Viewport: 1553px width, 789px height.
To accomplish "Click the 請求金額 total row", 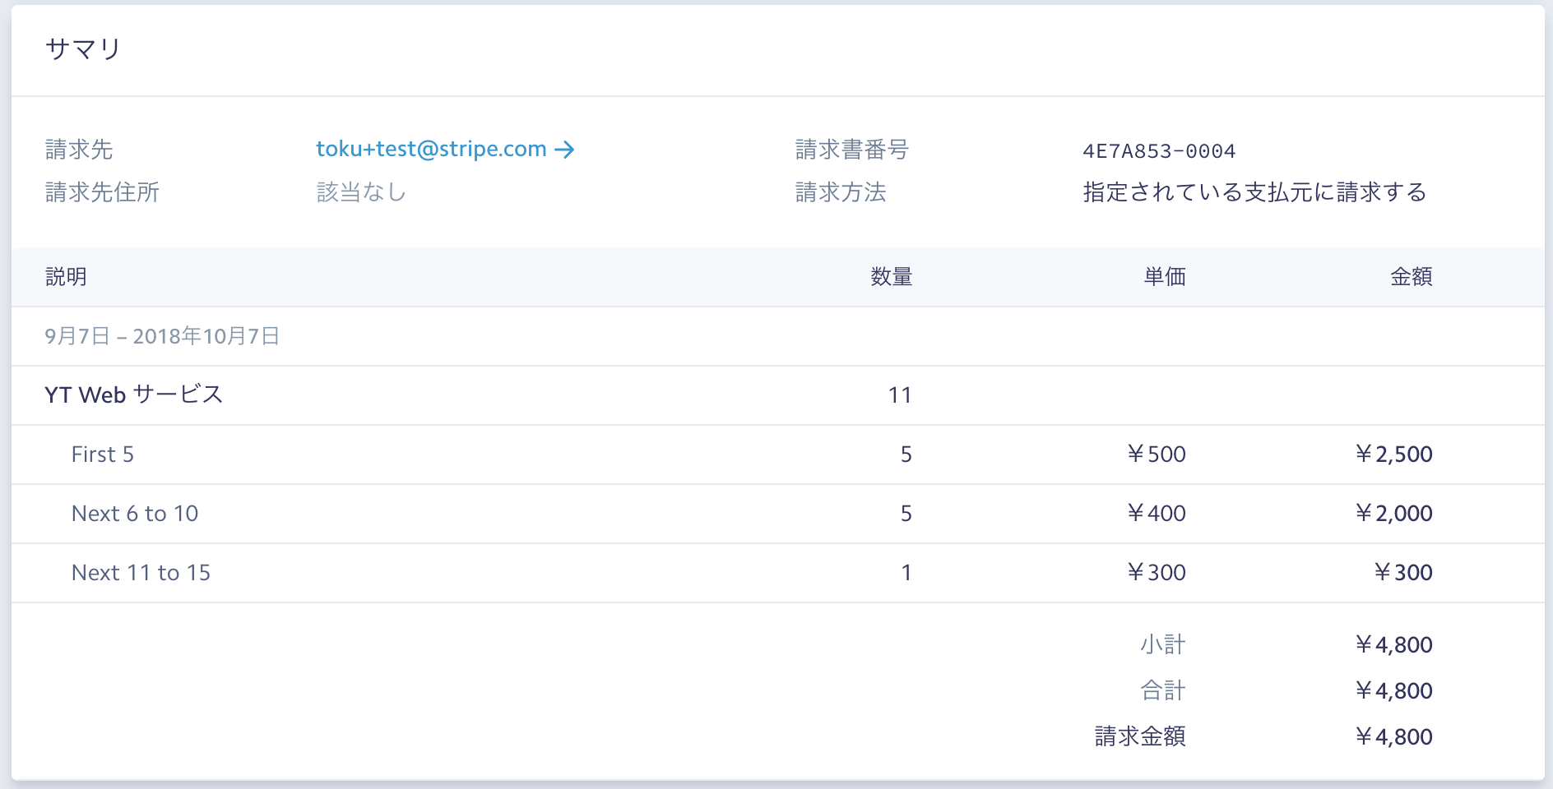I will tap(1138, 736).
